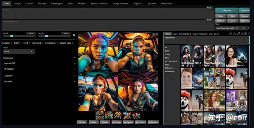Select the Lora tab
The width and height of the screenshot is (254, 128).
[x=216, y=34]
